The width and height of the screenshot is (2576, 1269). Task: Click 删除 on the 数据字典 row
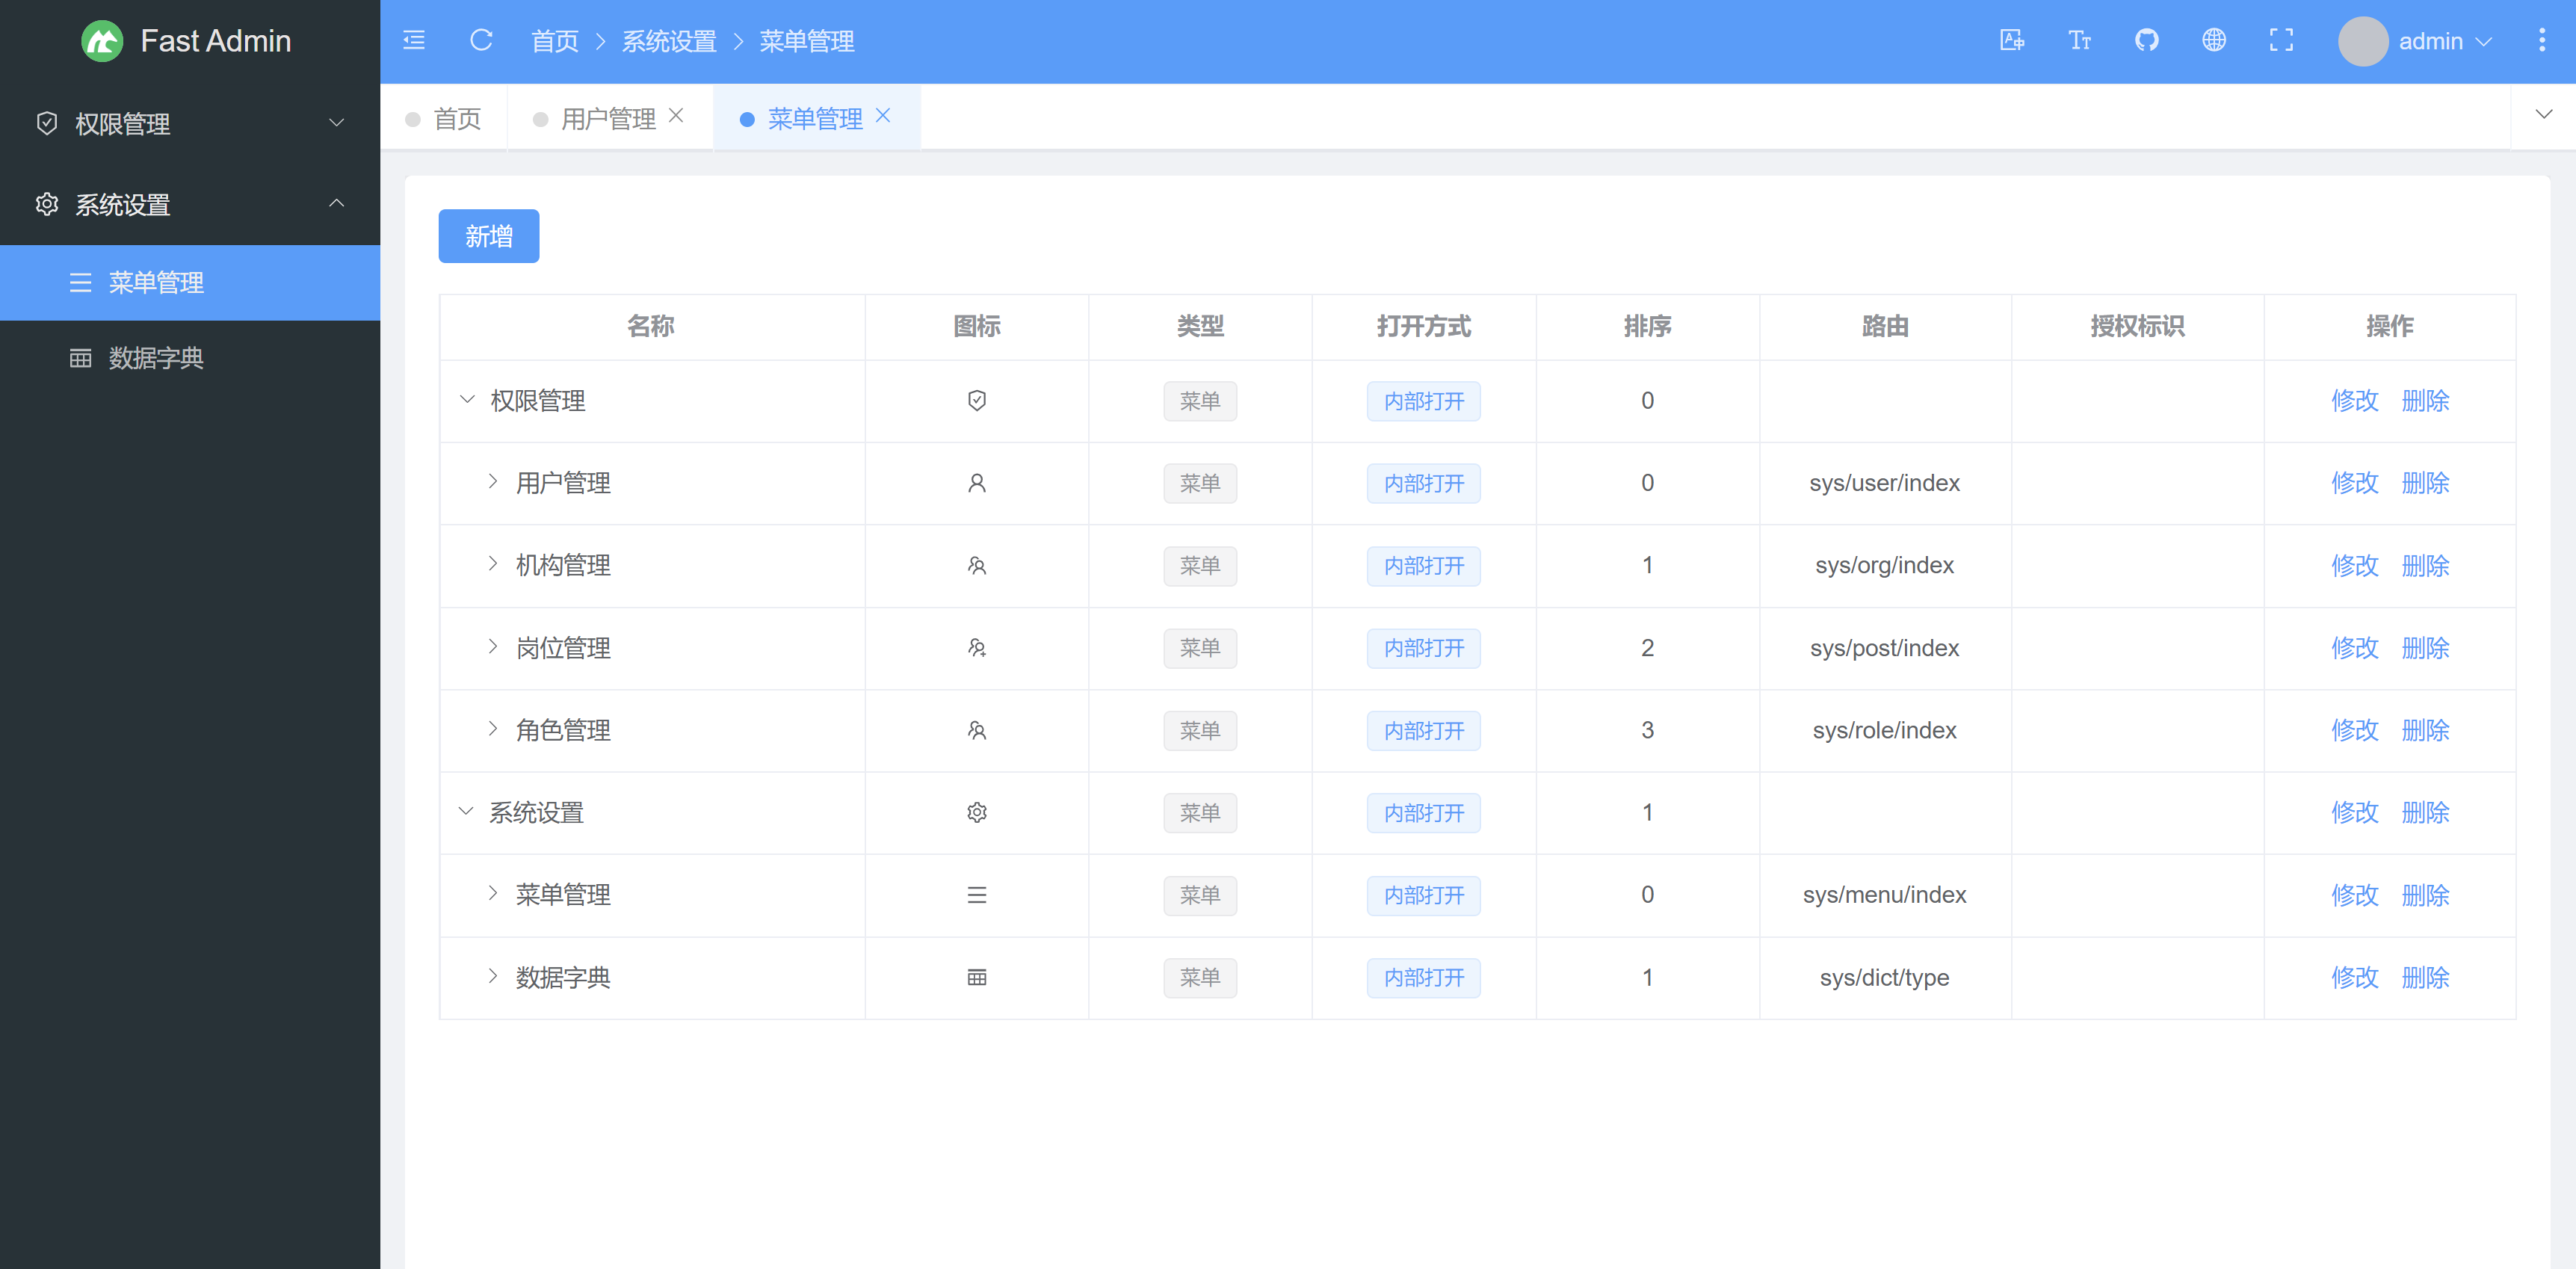click(x=2426, y=977)
